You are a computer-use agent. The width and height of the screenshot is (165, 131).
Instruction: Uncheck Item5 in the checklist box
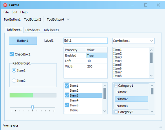[x=67, y=105]
